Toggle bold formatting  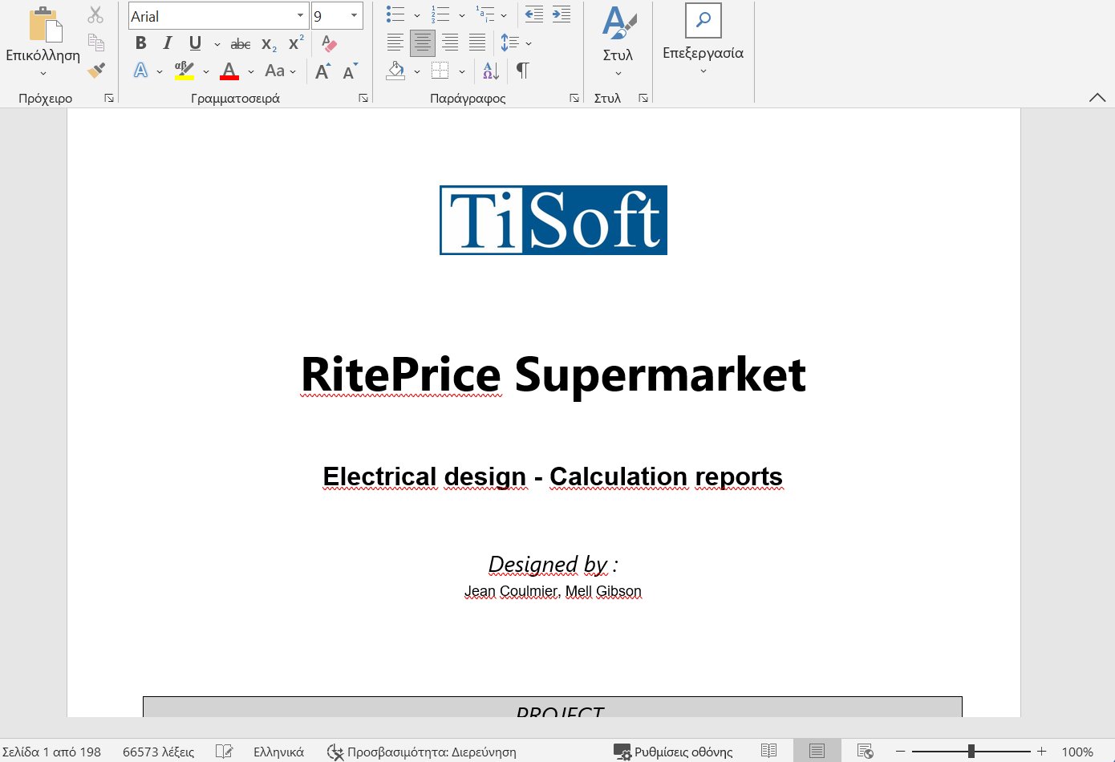point(140,43)
